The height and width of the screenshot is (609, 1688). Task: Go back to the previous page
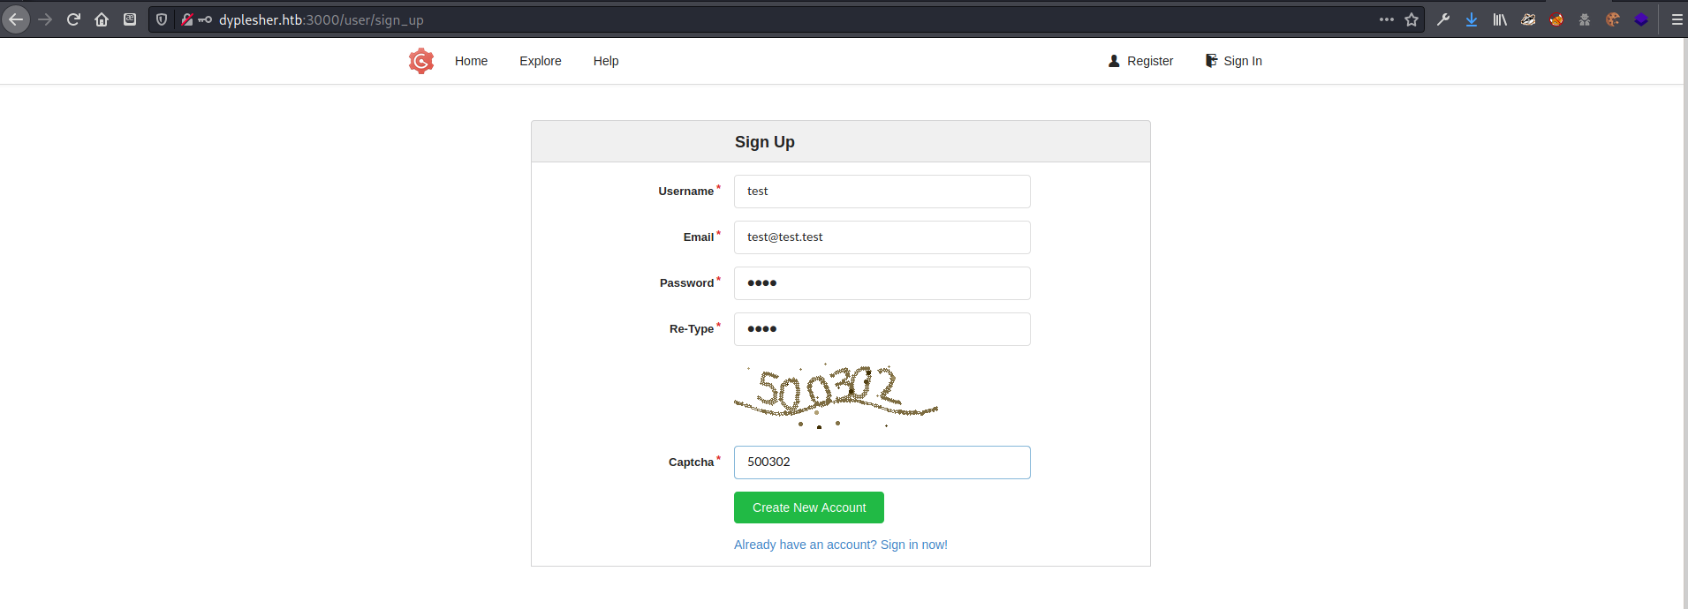16,19
